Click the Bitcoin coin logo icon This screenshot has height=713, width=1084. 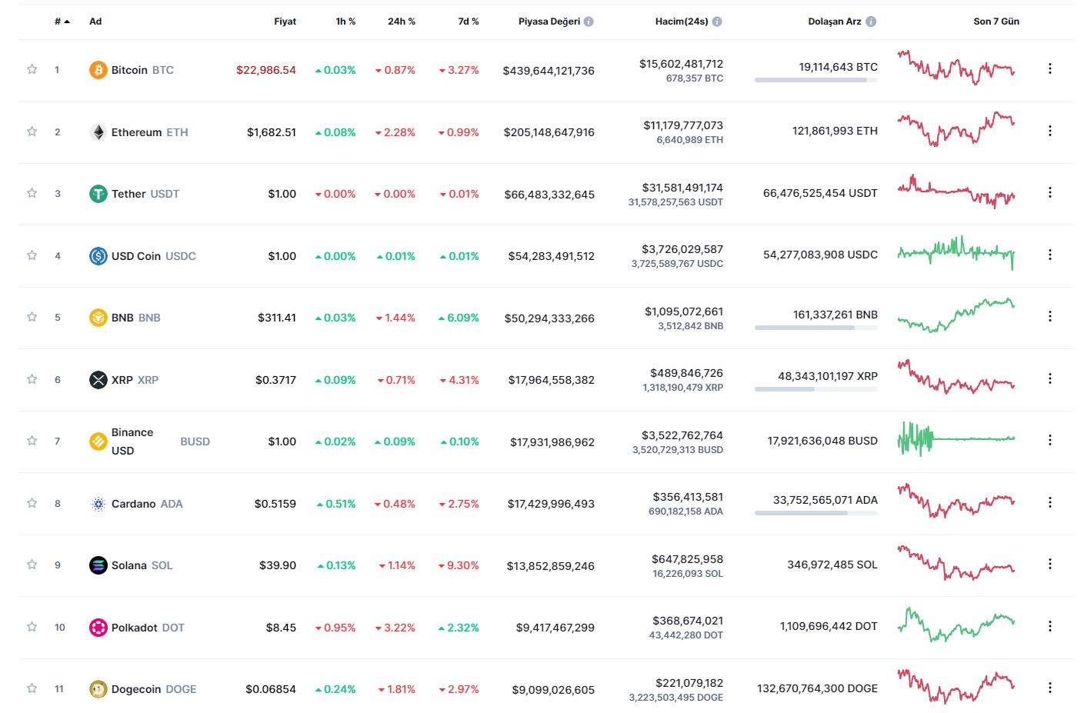click(98, 70)
